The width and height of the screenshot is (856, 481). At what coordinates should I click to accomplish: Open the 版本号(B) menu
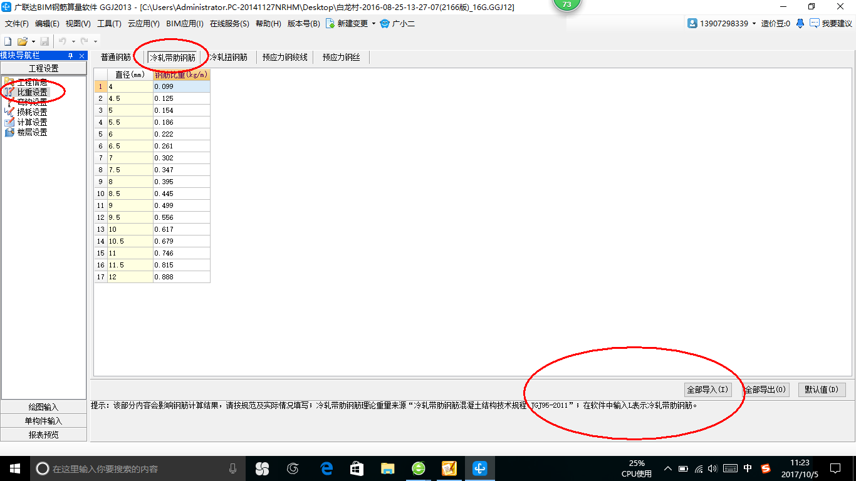coord(303,24)
